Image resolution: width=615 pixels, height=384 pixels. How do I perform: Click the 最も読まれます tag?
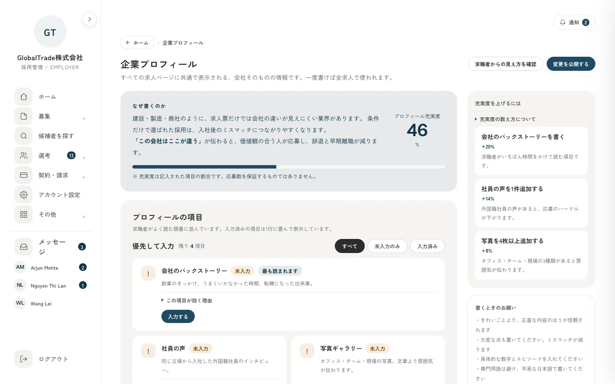pyautogui.click(x=280, y=271)
